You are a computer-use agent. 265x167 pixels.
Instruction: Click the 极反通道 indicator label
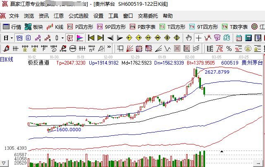[38, 63]
